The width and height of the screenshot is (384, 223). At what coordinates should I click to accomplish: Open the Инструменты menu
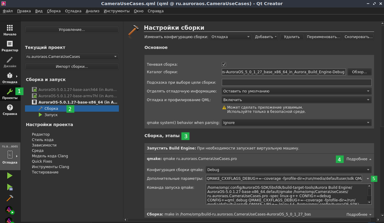point(116,11)
